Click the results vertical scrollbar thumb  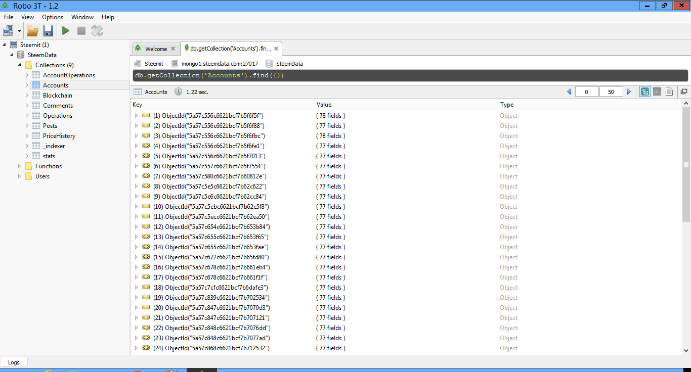686,164
